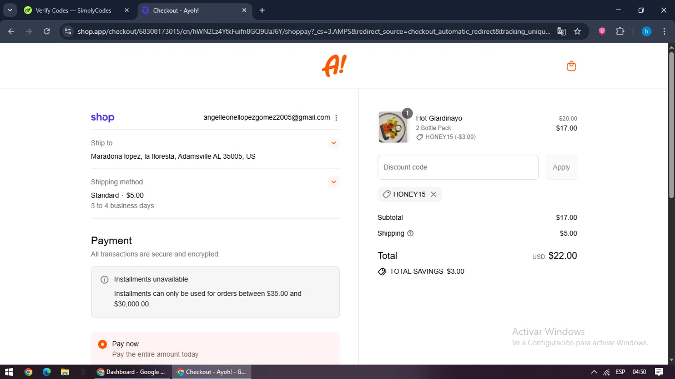Open account options three-dot menu beside email
675x379 pixels.
[336, 118]
